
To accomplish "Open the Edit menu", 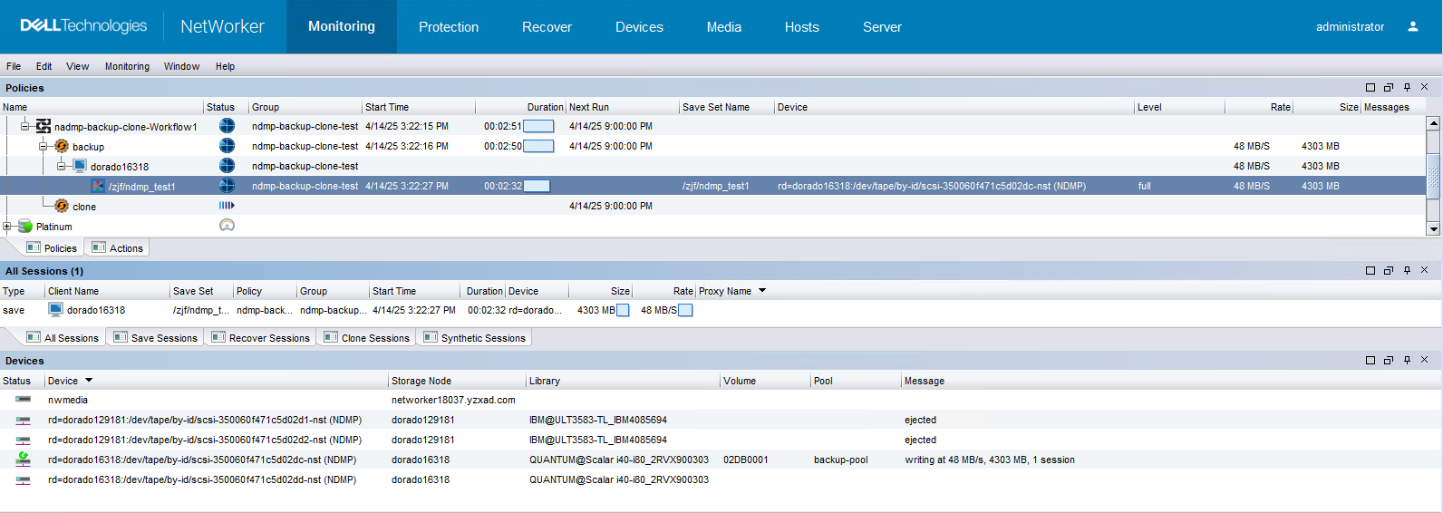I will [x=44, y=66].
